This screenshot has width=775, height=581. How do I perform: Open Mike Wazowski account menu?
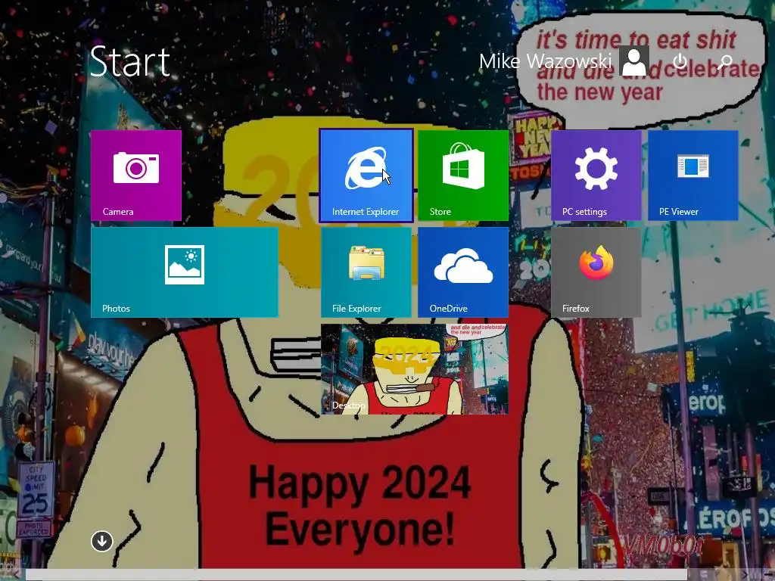coord(545,61)
